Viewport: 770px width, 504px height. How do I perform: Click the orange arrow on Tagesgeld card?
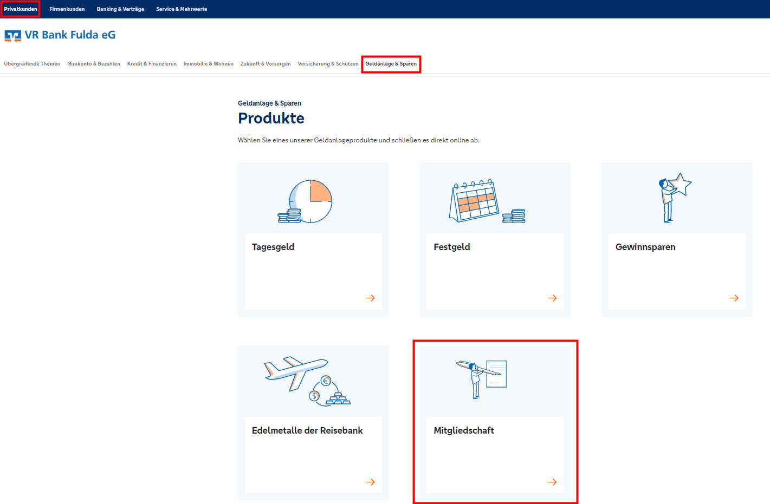point(371,298)
